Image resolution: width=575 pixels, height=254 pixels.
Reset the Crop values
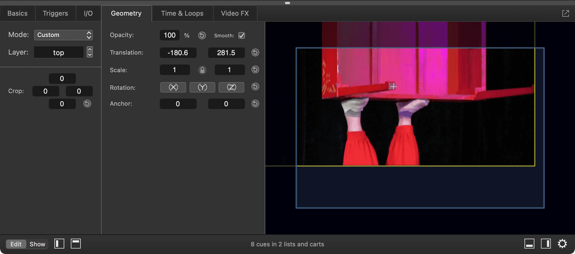[x=87, y=104]
